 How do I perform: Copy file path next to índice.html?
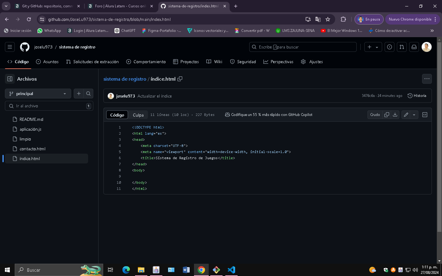tap(180, 79)
